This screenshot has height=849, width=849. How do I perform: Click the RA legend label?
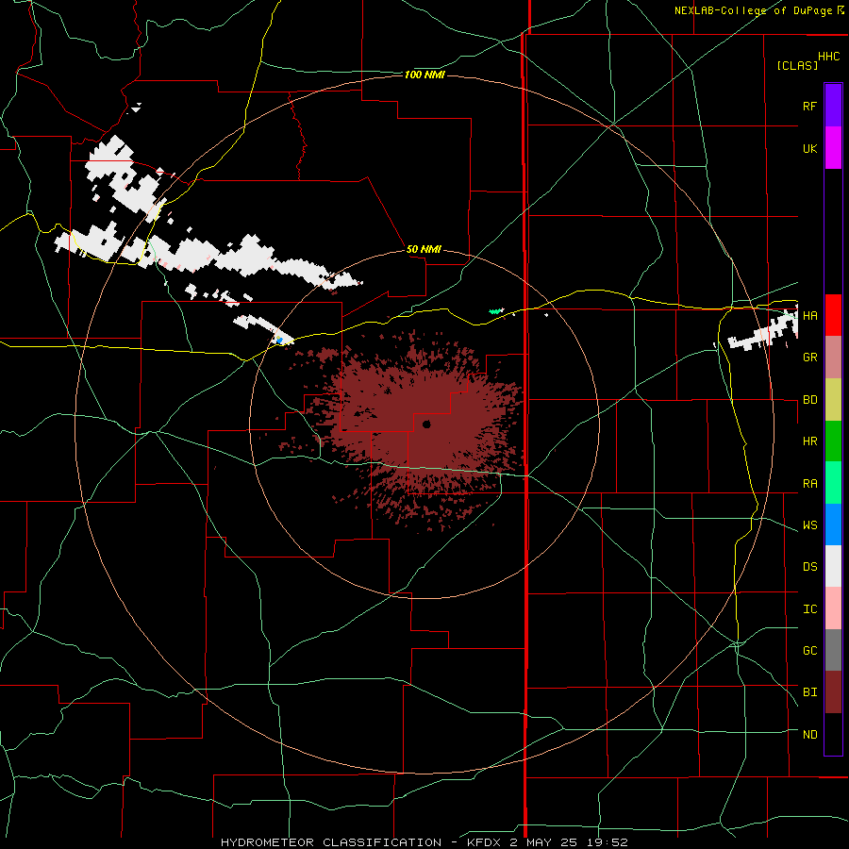click(809, 484)
